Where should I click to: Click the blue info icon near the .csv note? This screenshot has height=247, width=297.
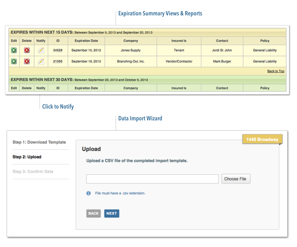coord(88,193)
